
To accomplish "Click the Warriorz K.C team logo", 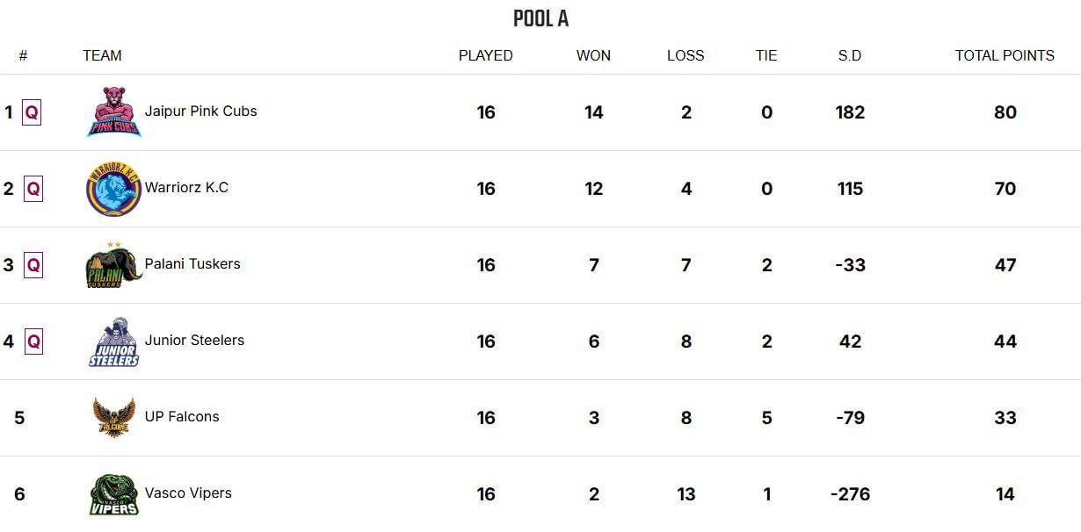I will (x=114, y=188).
